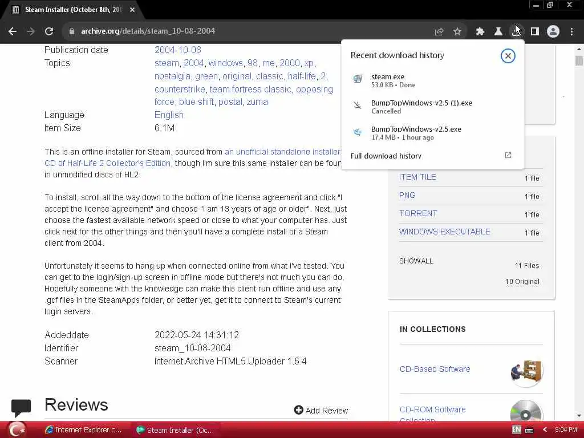
Task: Open the taskbar Start orb
Action: click(x=17, y=430)
